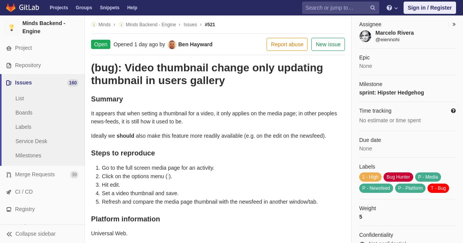
Task: Collapse the right sidebar with double-arrow
Action: [x=454, y=24]
